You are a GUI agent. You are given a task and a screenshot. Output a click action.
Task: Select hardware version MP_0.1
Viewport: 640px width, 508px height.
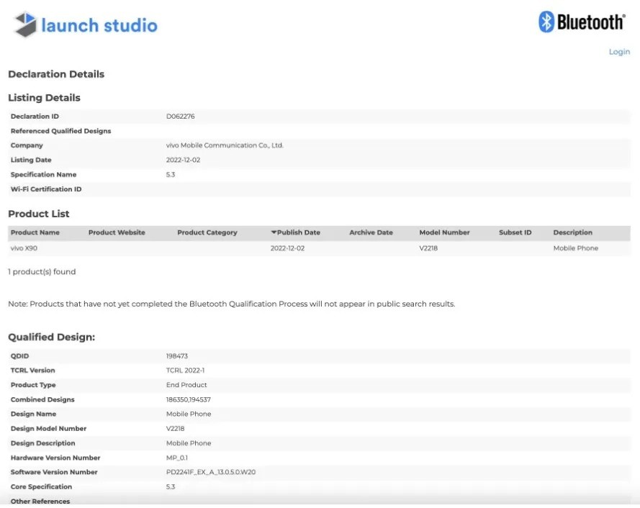pyautogui.click(x=177, y=458)
